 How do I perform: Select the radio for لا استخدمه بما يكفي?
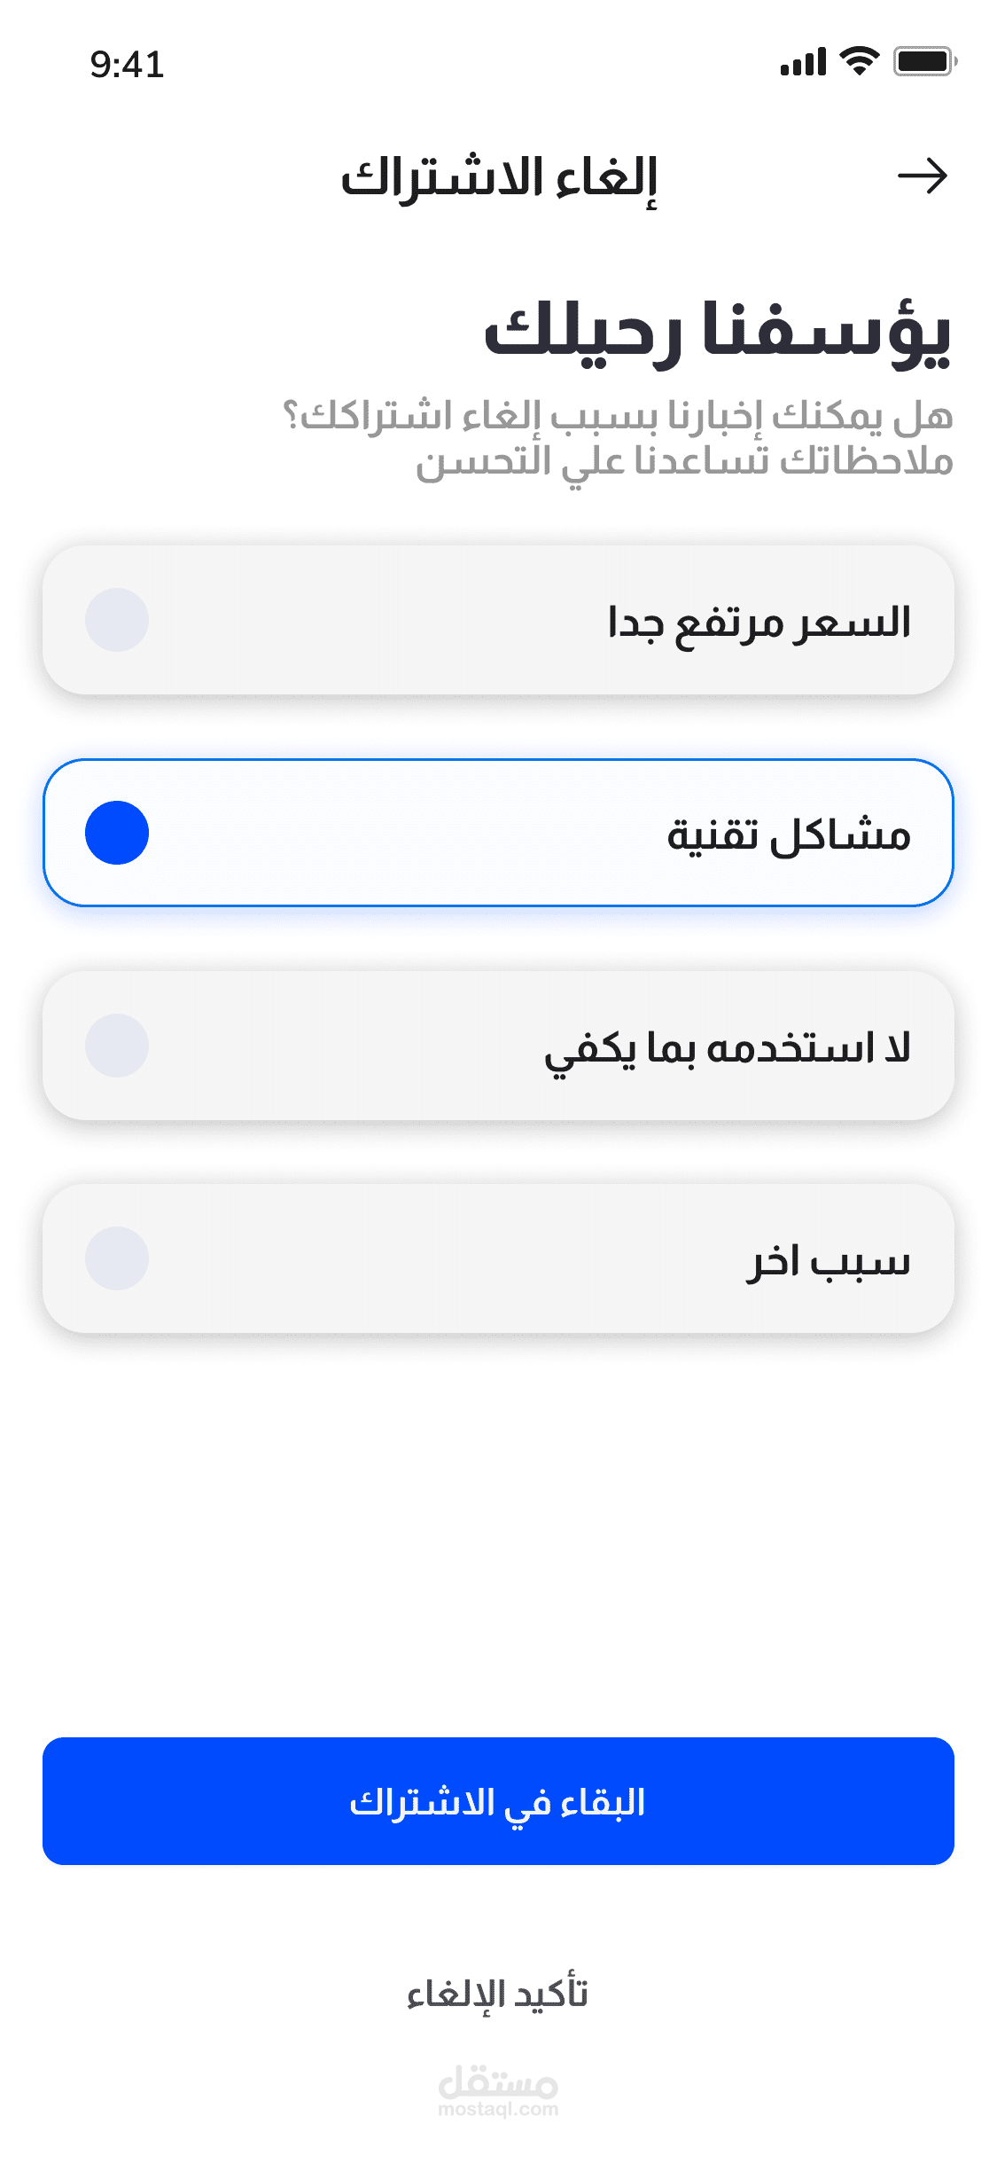click(x=117, y=1046)
